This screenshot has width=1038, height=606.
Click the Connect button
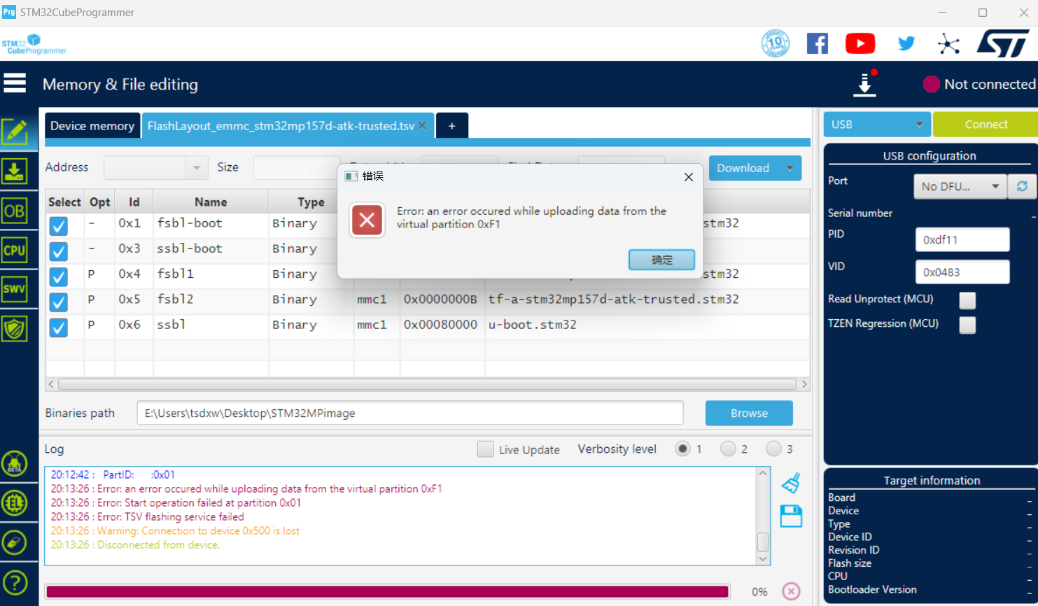tap(986, 125)
